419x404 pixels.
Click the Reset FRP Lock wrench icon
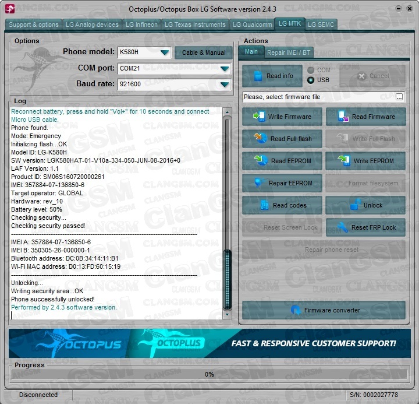click(343, 227)
